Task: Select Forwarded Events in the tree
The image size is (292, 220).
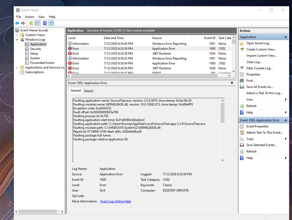Action: (x=42, y=63)
